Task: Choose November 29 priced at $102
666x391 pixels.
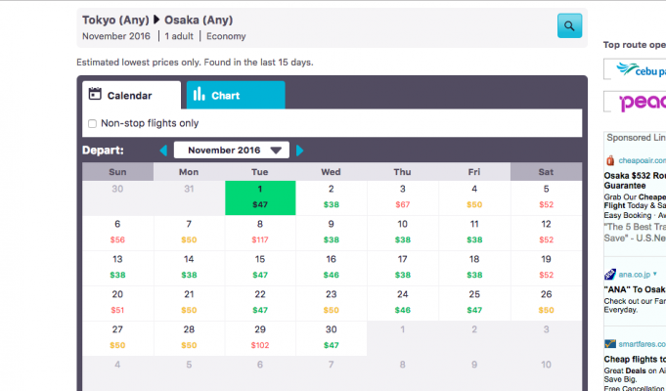Action: [259, 337]
